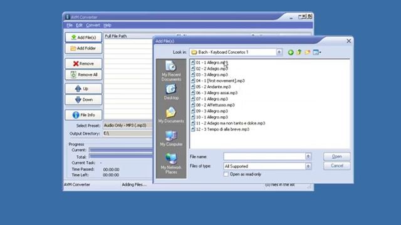This screenshot has width=401, height=225.
Task: Go up one folder level icon
Action: (299, 52)
